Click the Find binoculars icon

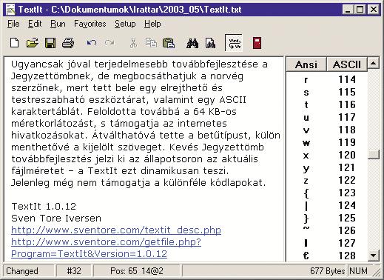coord(192,43)
